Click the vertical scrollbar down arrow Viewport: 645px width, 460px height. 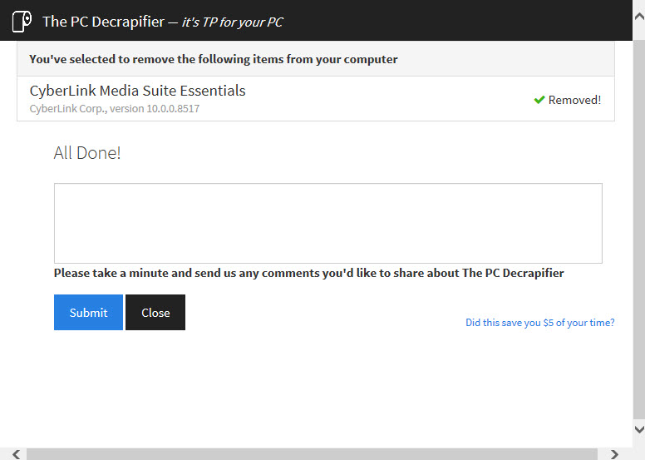click(639, 429)
